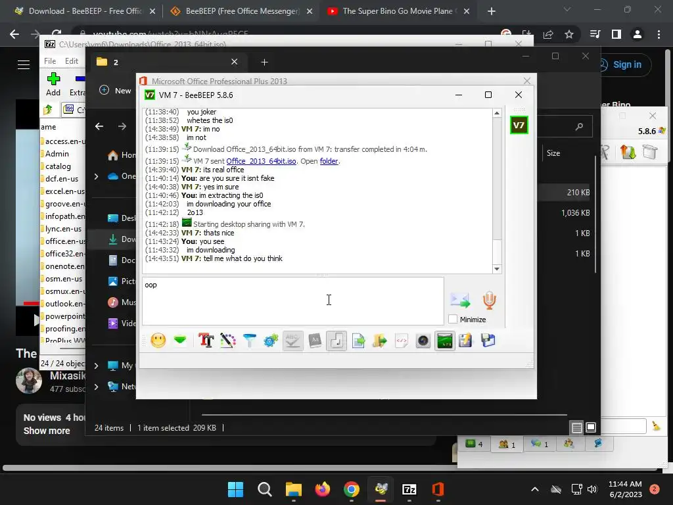Open chat settings blue gear icon
The image size is (673, 505).
(271, 341)
